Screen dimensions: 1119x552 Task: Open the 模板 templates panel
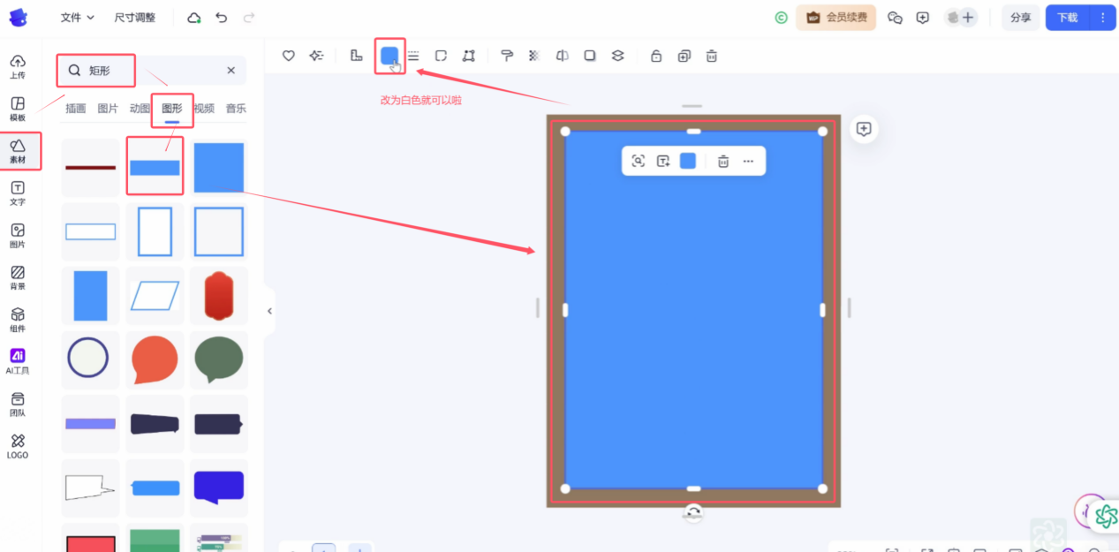(18, 109)
